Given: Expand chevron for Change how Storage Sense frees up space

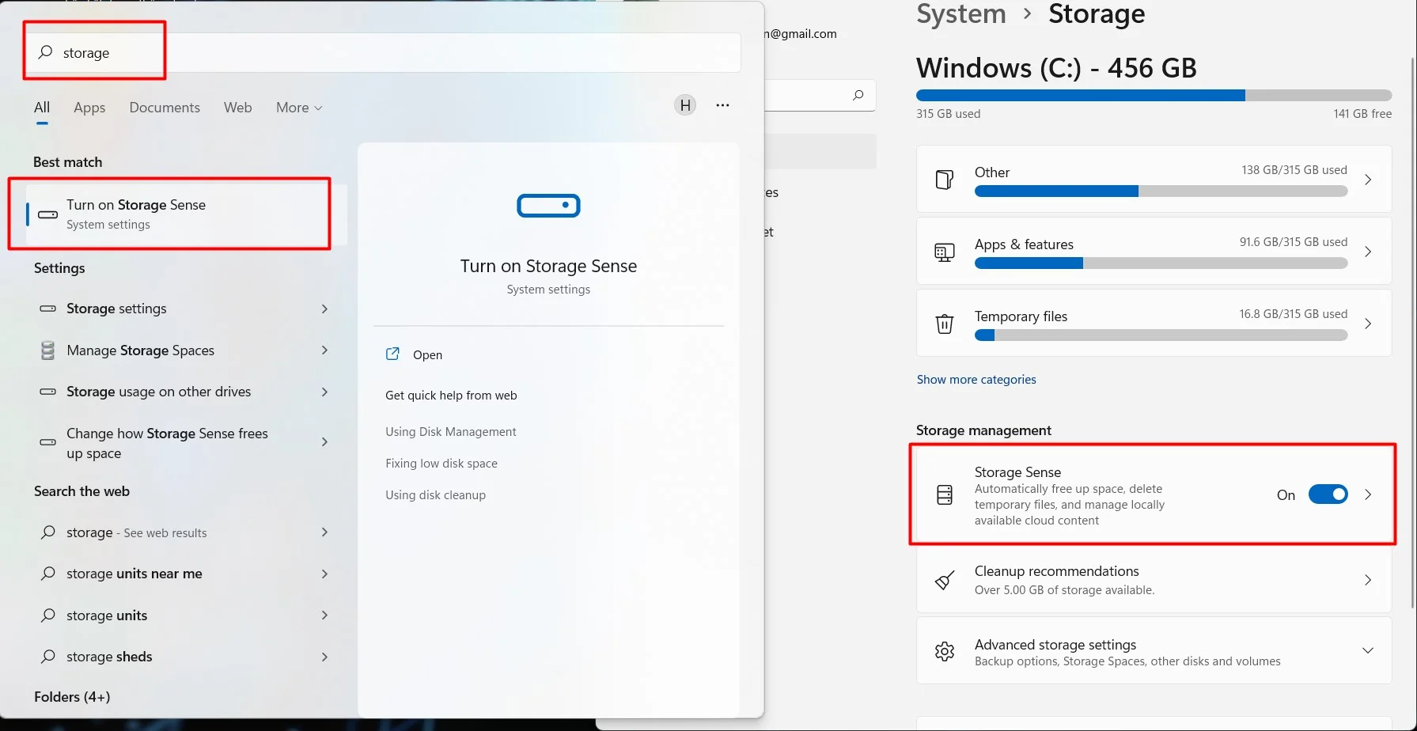Looking at the screenshot, I should pos(324,441).
